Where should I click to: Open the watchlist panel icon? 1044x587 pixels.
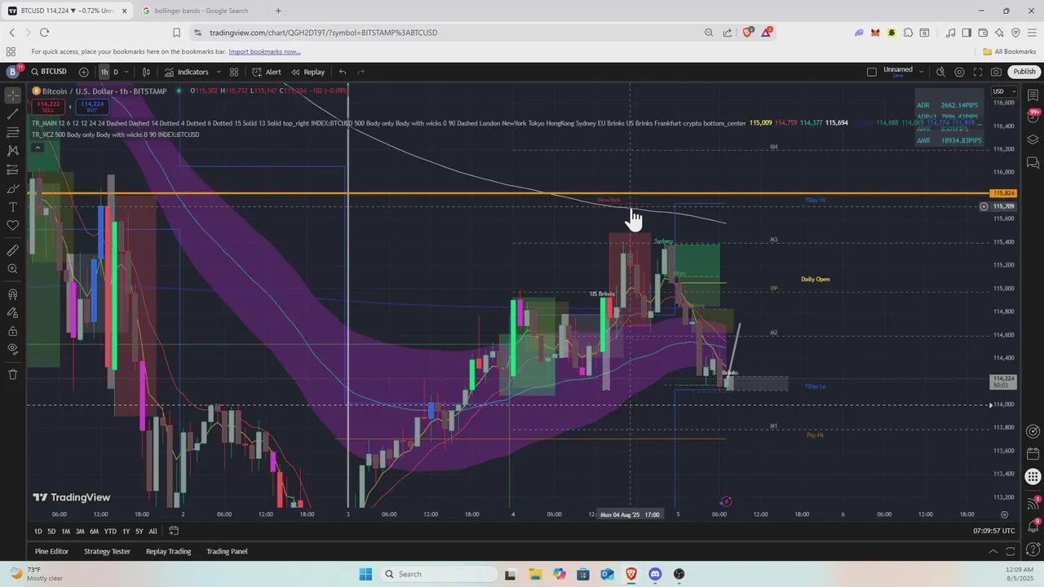tap(1033, 95)
